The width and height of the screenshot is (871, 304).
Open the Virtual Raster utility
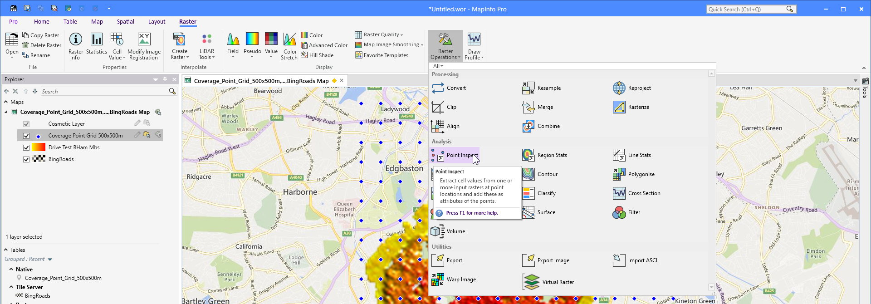[548, 282]
